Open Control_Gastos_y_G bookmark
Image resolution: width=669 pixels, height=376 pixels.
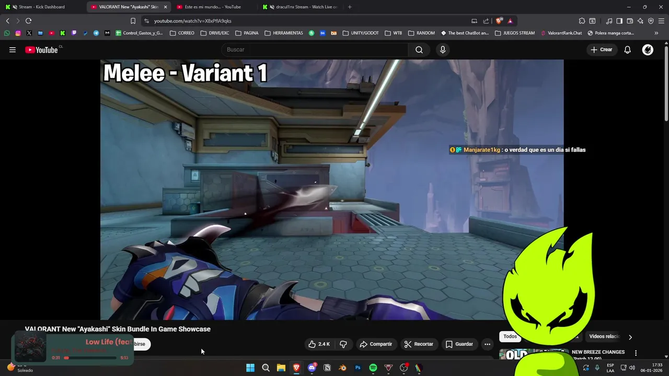[139, 33]
